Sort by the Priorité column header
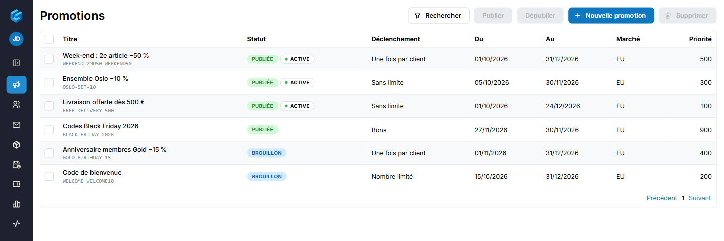724x241 pixels. pyautogui.click(x=700, y=39)
